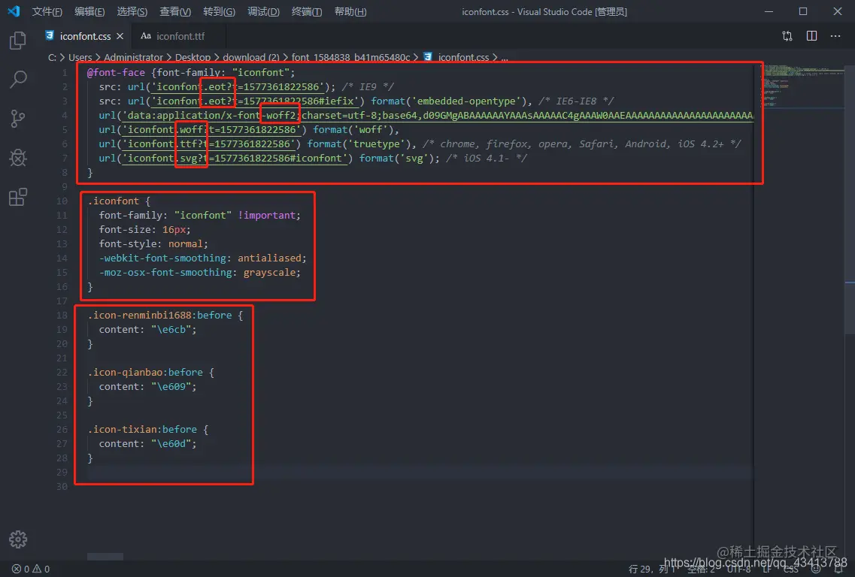Viewport: 855px width, 577px height.
Task: Click the UTF-8 encoding status item
Action: [739, 569]
